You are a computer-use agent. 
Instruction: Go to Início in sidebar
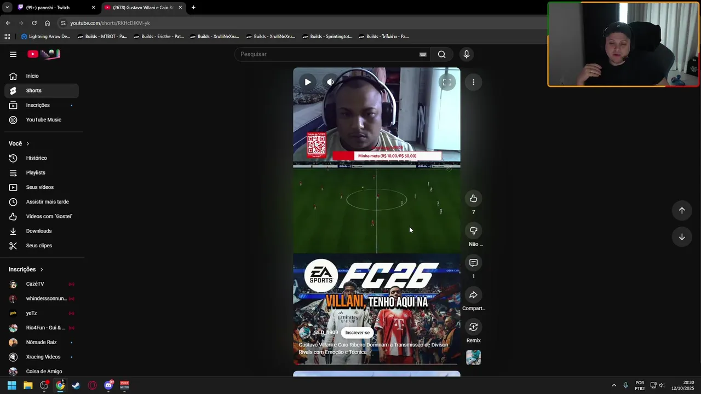coord(42,76)
